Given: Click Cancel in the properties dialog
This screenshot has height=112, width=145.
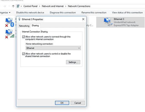Looking at the screenshot, I should (78, 103).
